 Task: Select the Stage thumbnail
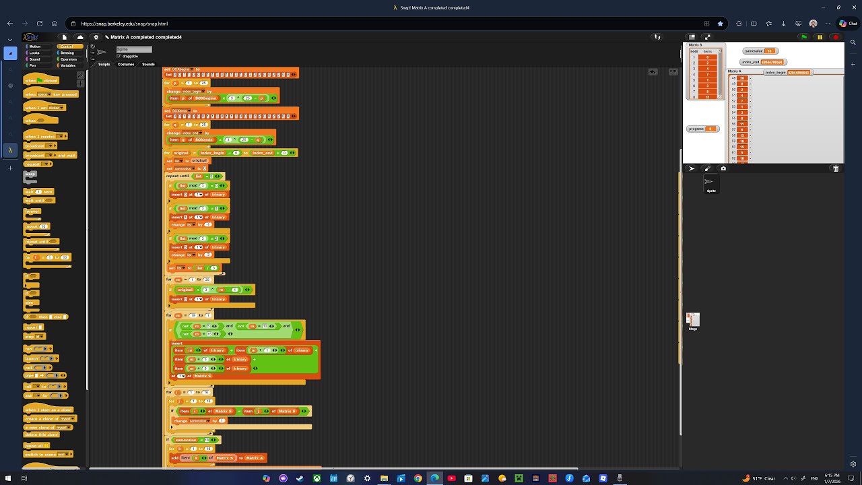coord(693,321)
